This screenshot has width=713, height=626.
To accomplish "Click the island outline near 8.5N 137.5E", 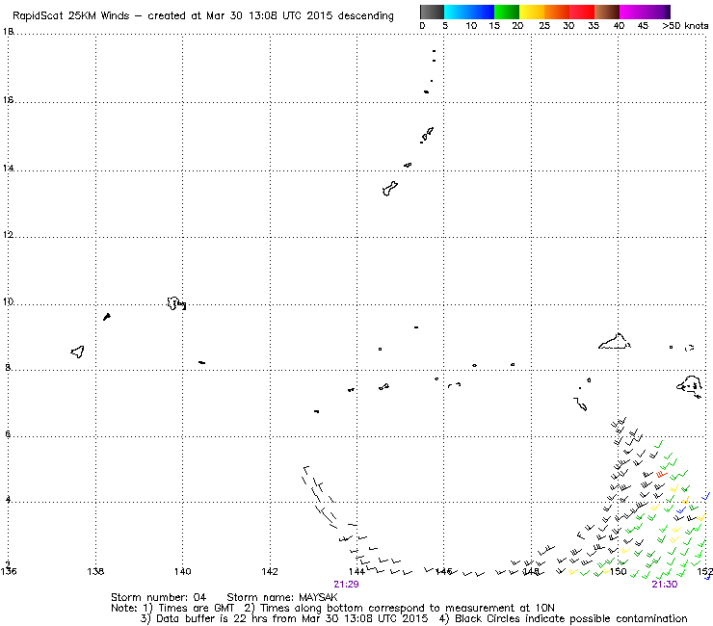I will 78,352.
